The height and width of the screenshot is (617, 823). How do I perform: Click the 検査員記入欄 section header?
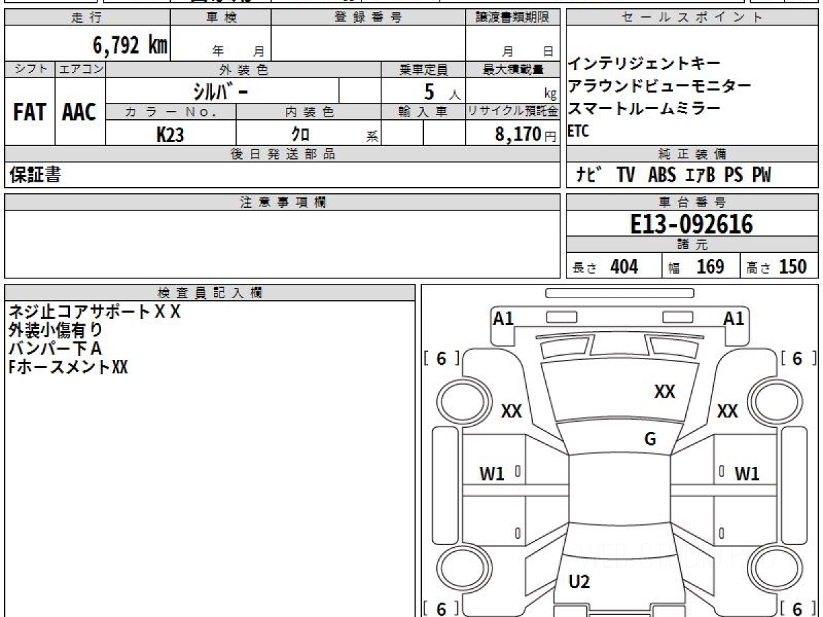click(210, 293)
